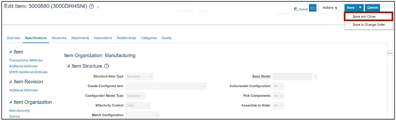Open help icon next to Item Structure
Viewport: 396px width, 120px height.
[x=107, y=66]
